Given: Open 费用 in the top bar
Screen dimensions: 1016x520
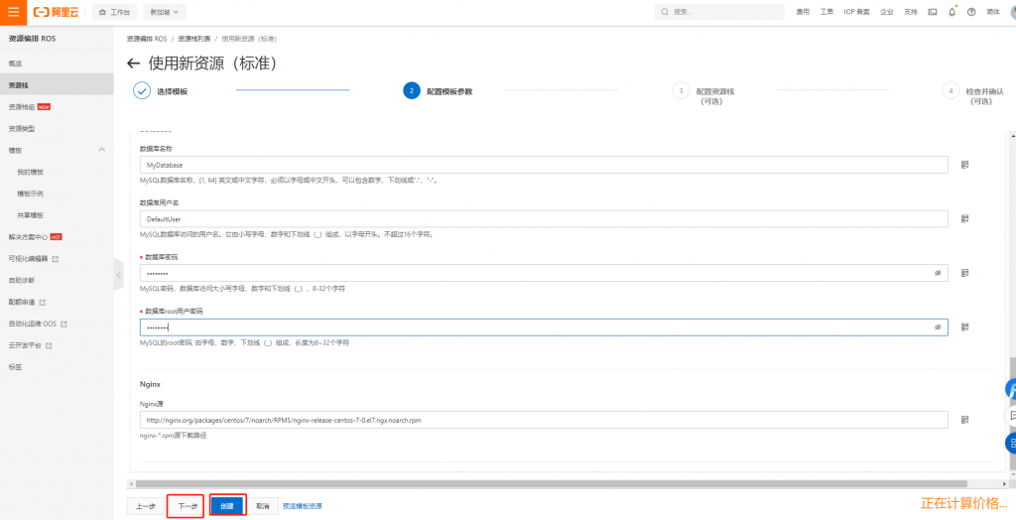Looking at the screenshot, I should (803, 12).
